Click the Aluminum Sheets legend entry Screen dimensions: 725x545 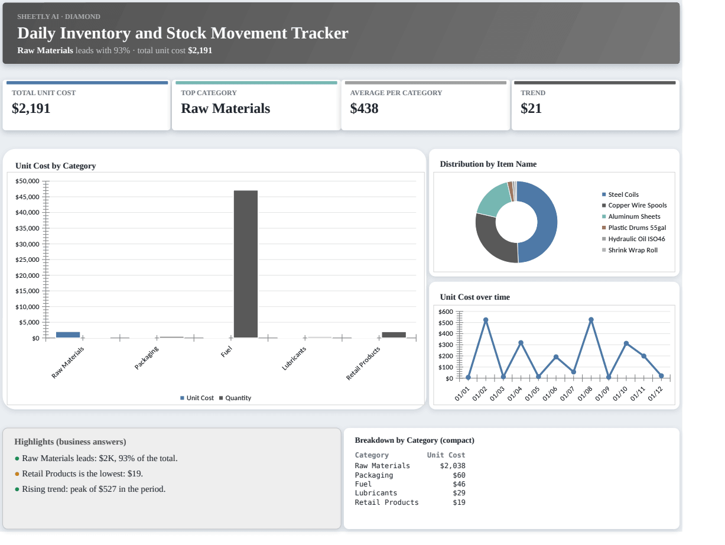pos(631,216)
